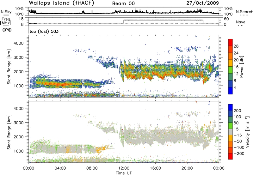Click the Nave legend label
Image resolution: width=253 pixels, height=175 pixels.
[x=241, y=22]
